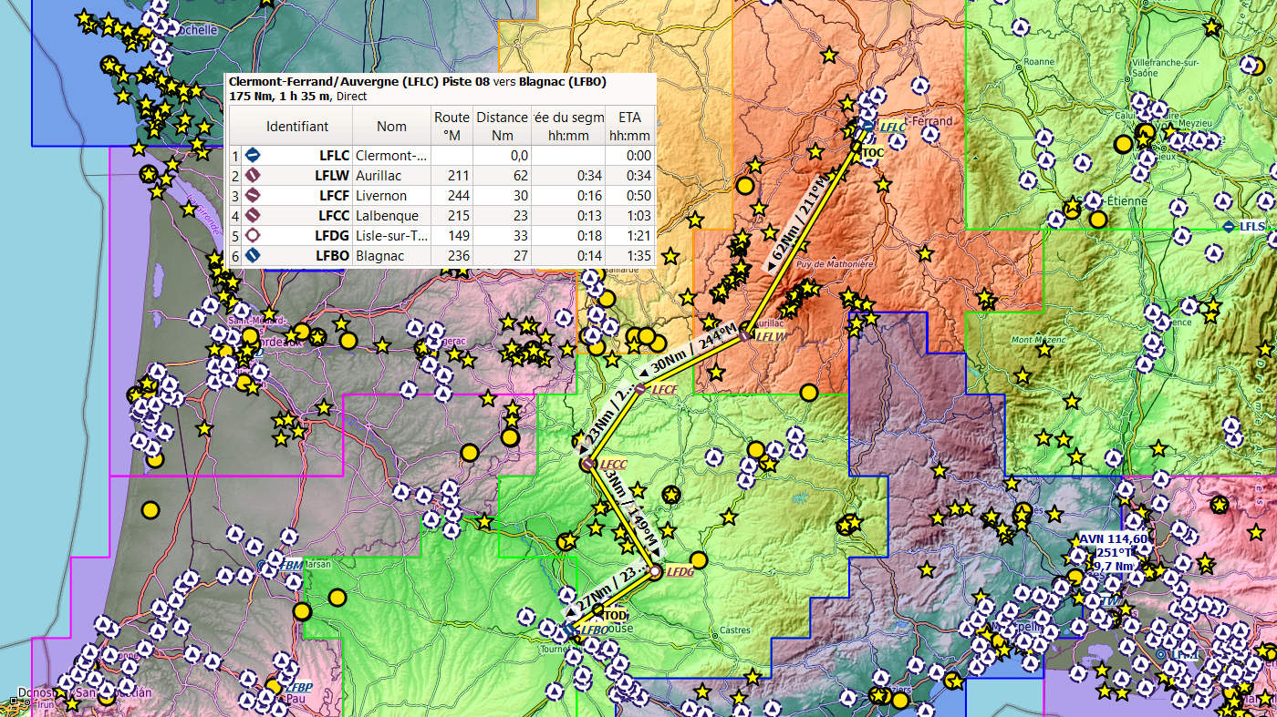Click the ETA hh:mm column header
This screenshot has width=1277, height=717.
[x=629, y=126]
